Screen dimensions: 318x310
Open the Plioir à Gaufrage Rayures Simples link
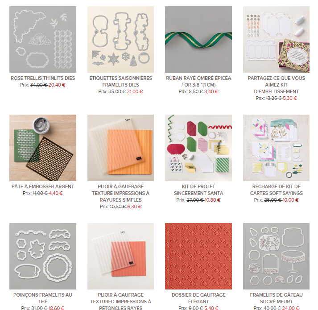click(x=120, y=193)
